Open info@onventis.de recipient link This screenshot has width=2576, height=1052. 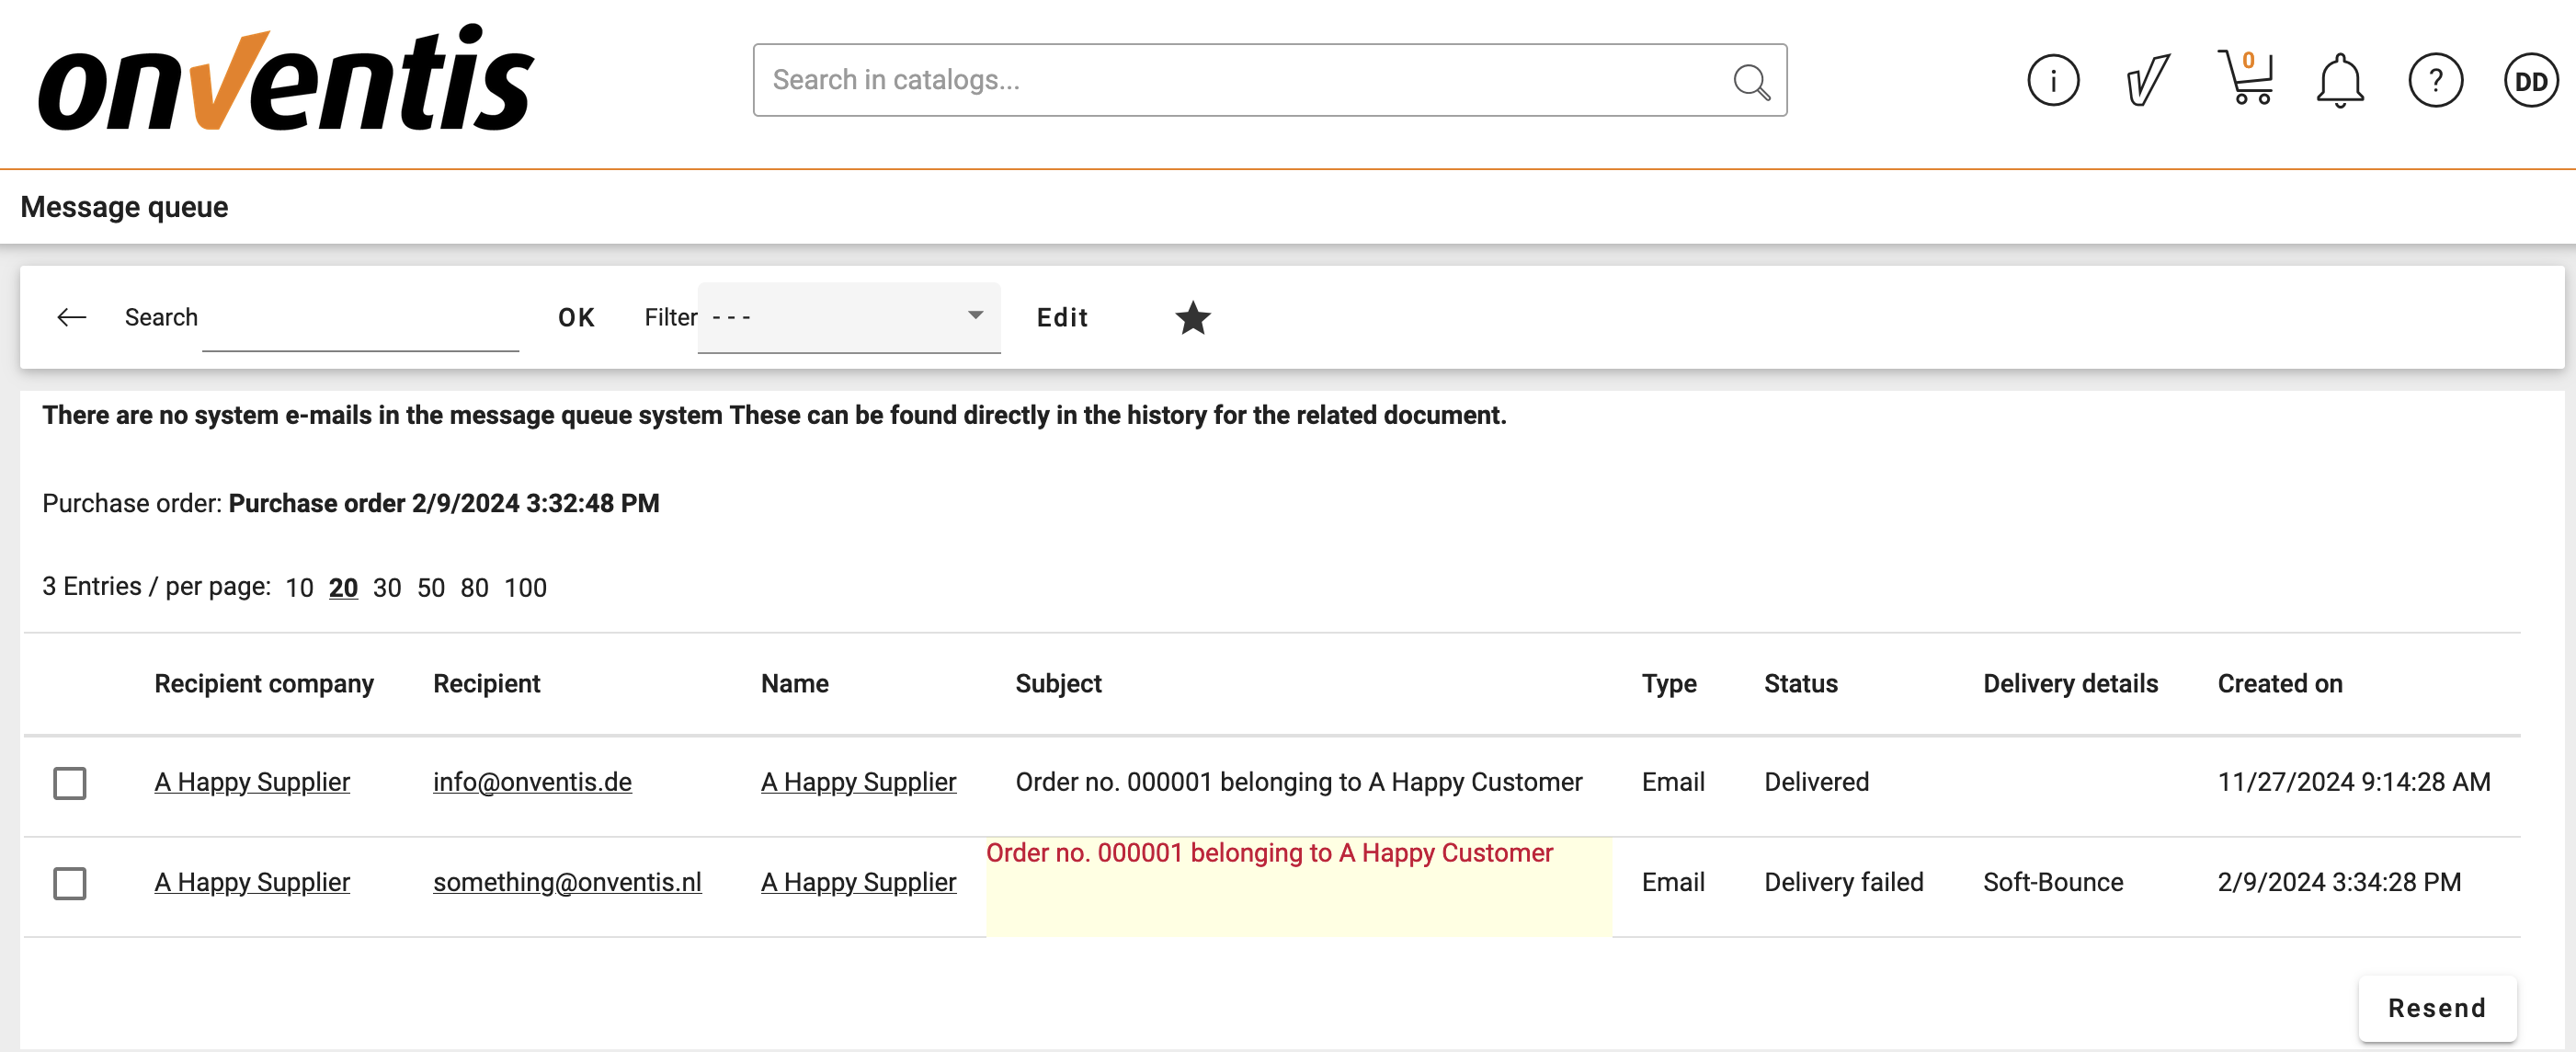coord(532,782)
